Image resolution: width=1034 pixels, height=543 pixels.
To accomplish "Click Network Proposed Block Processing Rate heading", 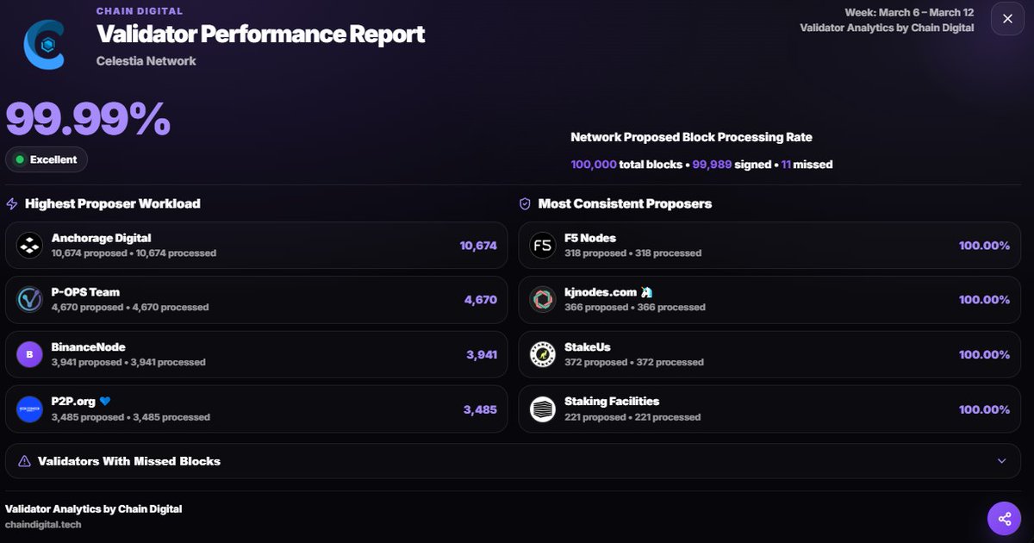I will coord(691,137).
